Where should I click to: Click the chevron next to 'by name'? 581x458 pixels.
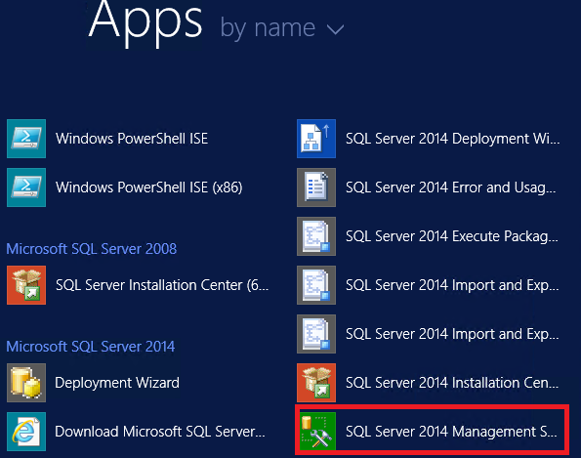coord(336,29)
